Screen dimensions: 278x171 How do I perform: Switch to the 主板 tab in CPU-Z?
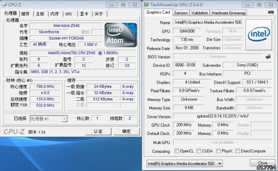coord(40,14)
